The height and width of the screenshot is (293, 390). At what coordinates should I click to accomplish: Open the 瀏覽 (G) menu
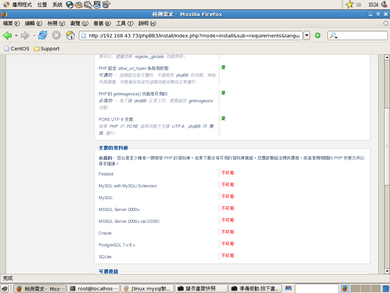coord(79,23)
